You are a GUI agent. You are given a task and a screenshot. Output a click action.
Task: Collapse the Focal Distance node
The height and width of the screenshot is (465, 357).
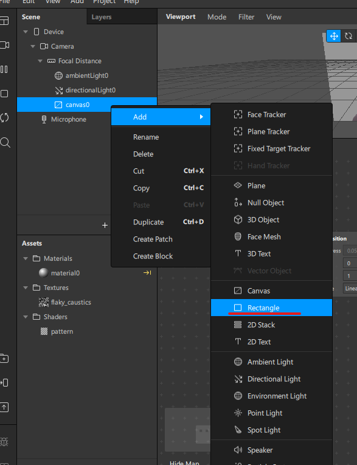pos(40,61)
